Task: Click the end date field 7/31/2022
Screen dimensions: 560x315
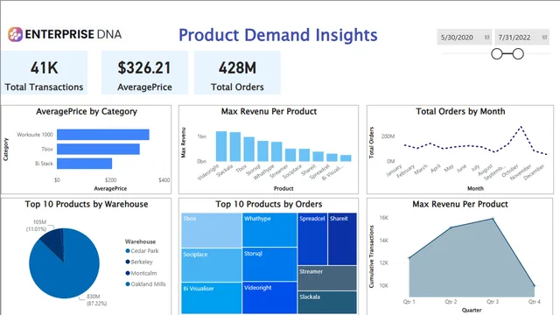Action: point(521,37)
